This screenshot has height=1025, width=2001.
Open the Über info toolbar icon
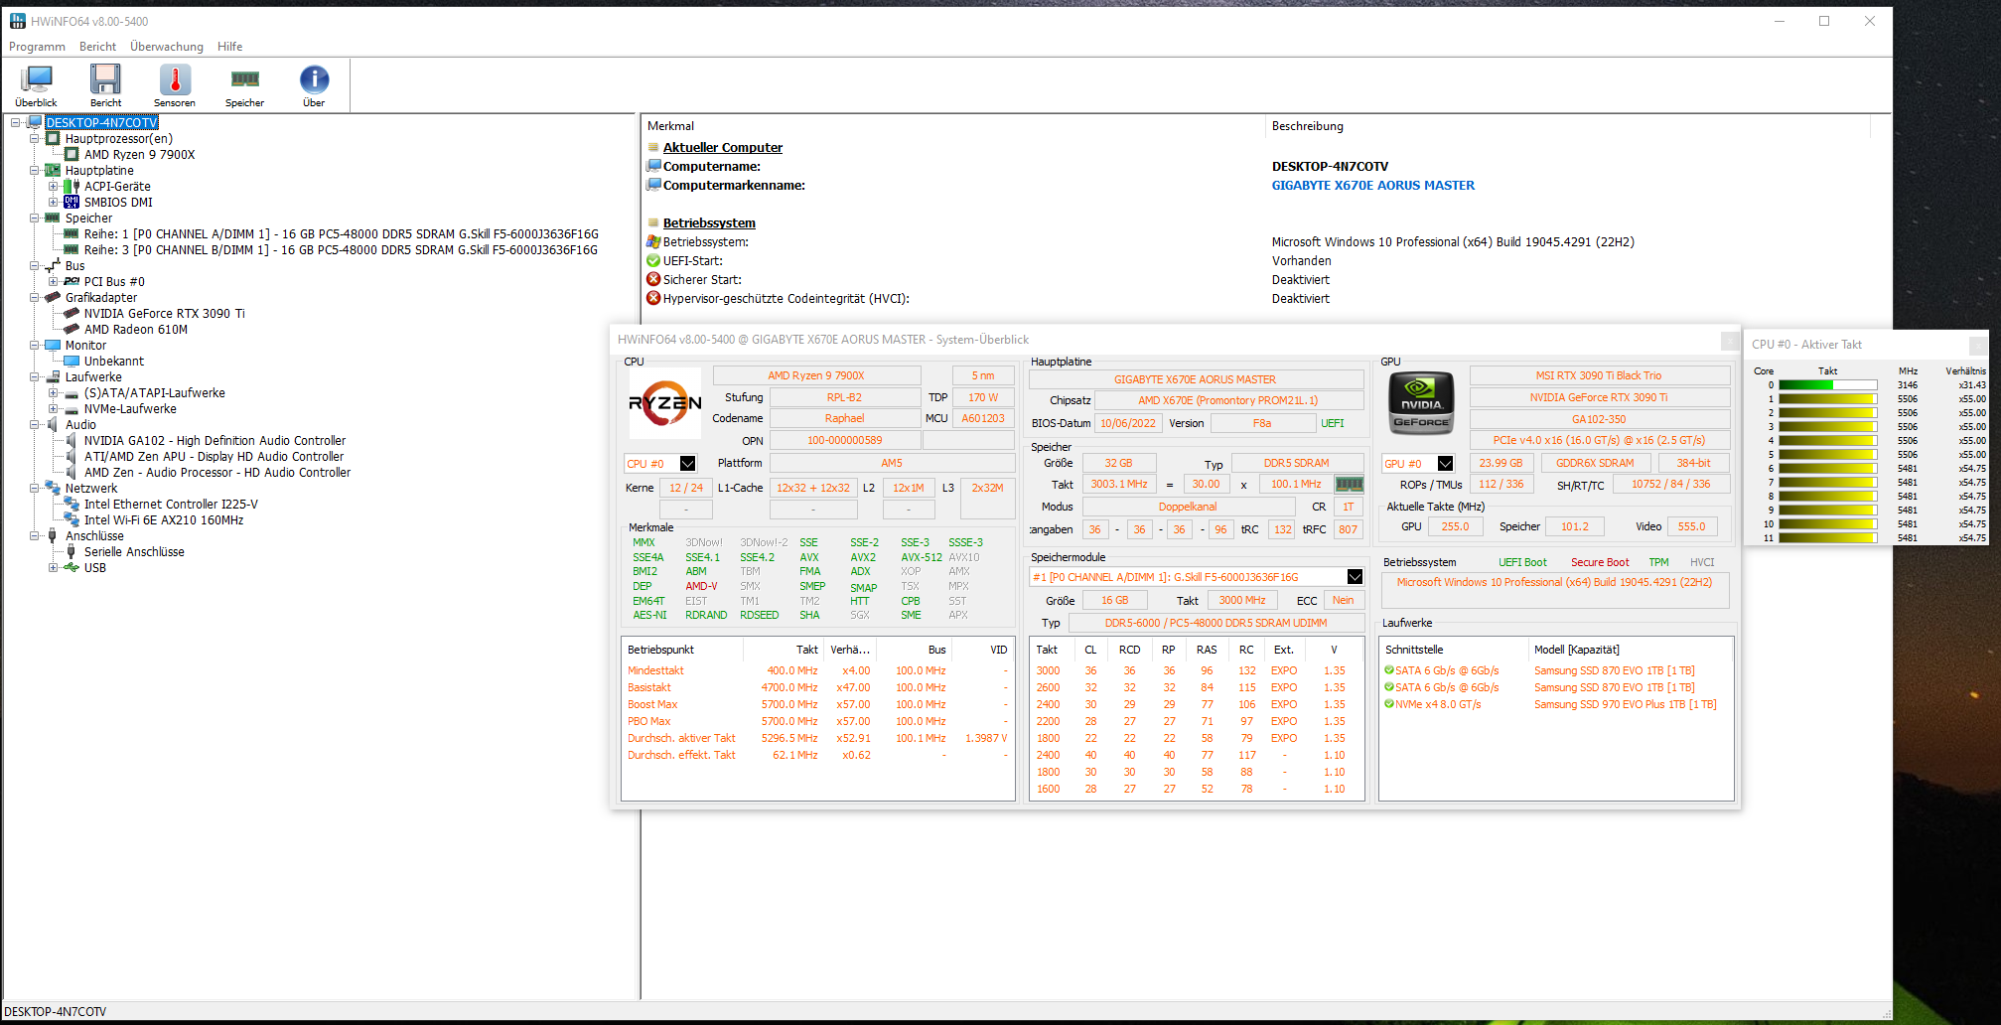pyautogui.click(x=314, y=85)
